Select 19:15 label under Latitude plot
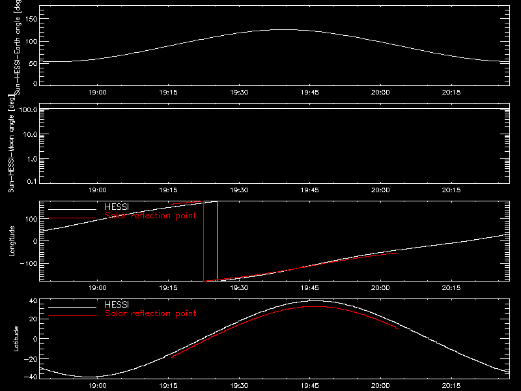 point(168,385)
